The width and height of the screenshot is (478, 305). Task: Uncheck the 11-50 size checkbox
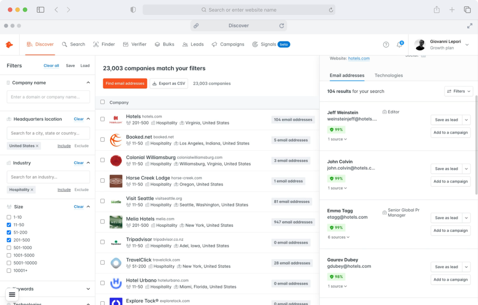(9, 225)
